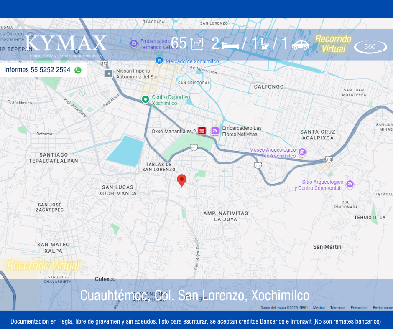Click the Oxxo Manantiales 2 label
393x329 pixels.
(x=174, y=132)
